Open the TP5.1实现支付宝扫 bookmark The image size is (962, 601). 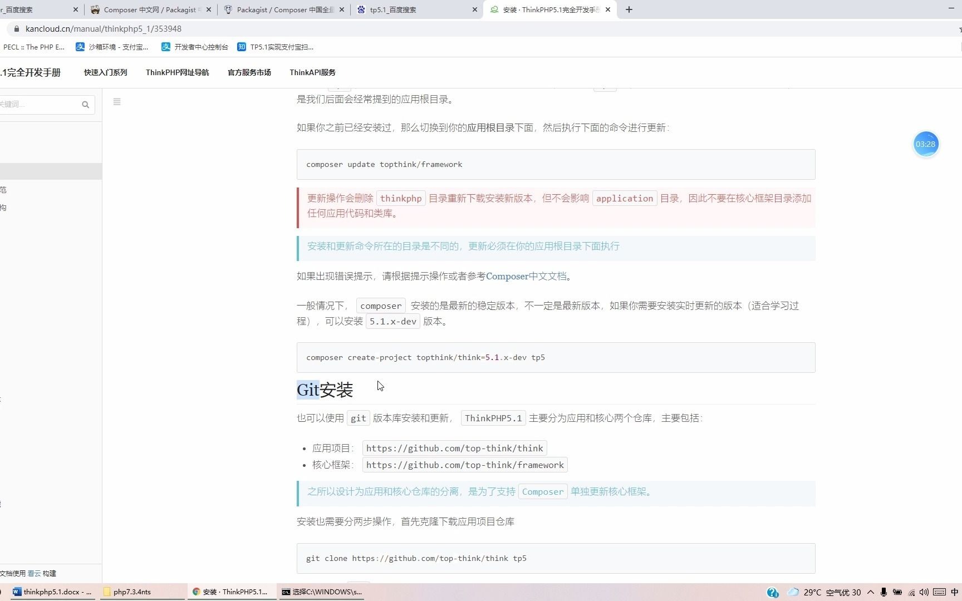coord(276,47)
